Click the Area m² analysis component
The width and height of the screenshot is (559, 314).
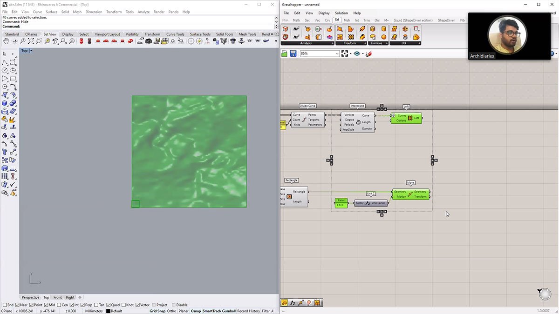(296, 29)
